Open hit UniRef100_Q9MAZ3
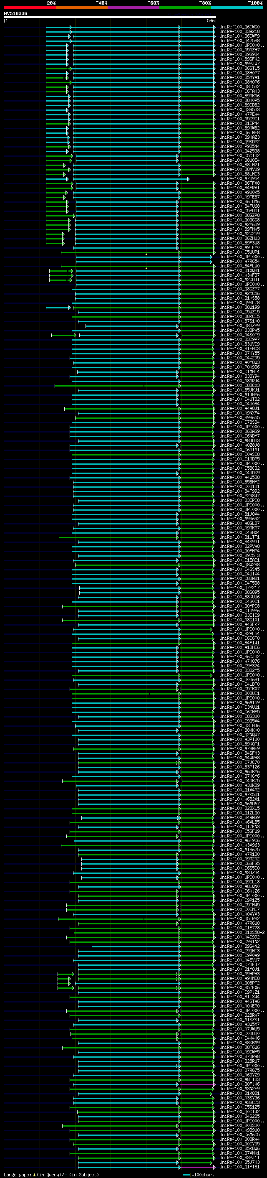Viewport: 267px width, 1178px height. point(239,137)
